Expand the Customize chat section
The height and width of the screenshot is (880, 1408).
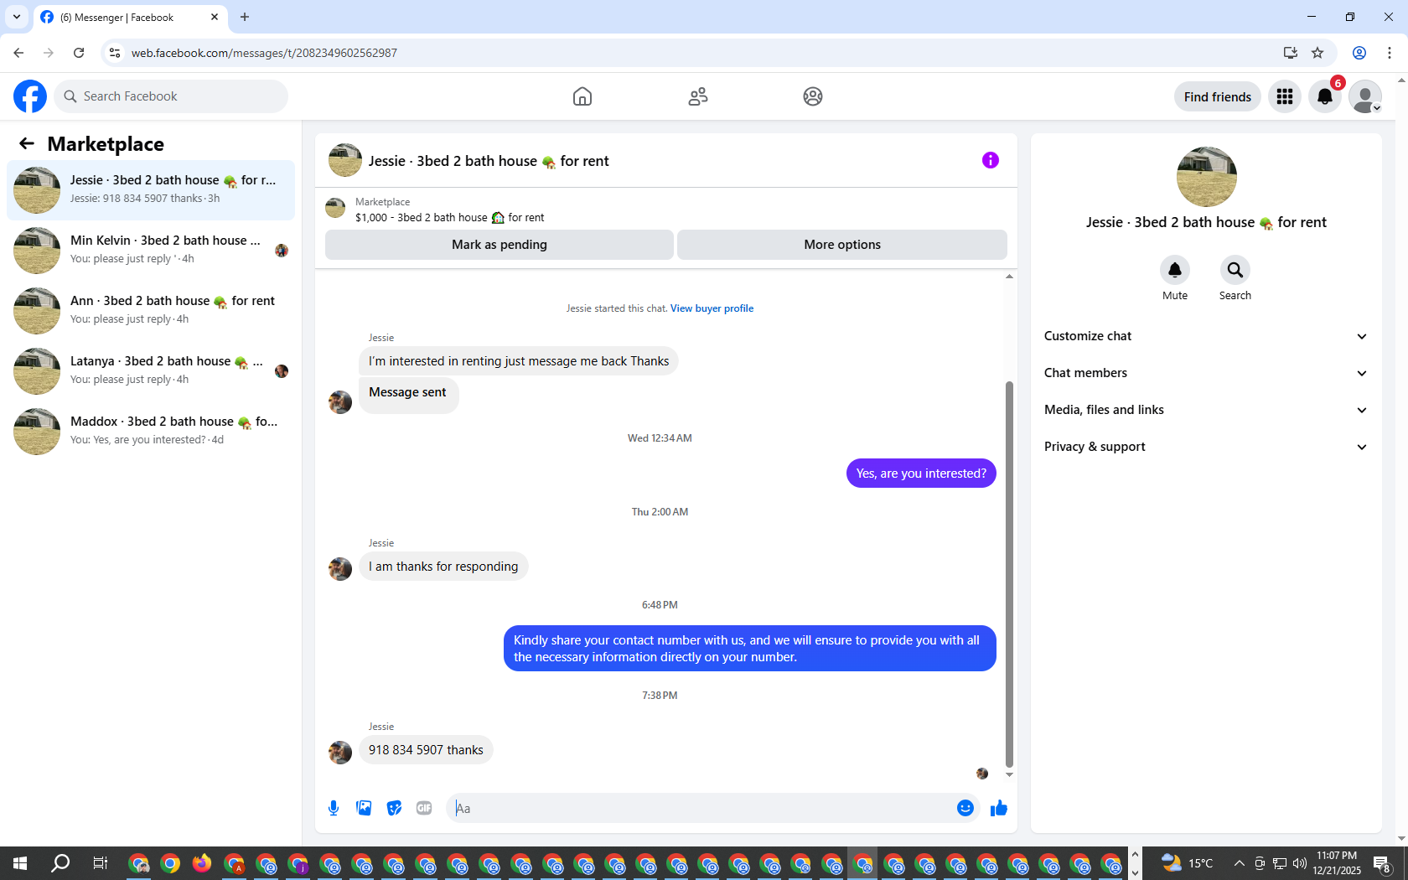pos(1206,336)
